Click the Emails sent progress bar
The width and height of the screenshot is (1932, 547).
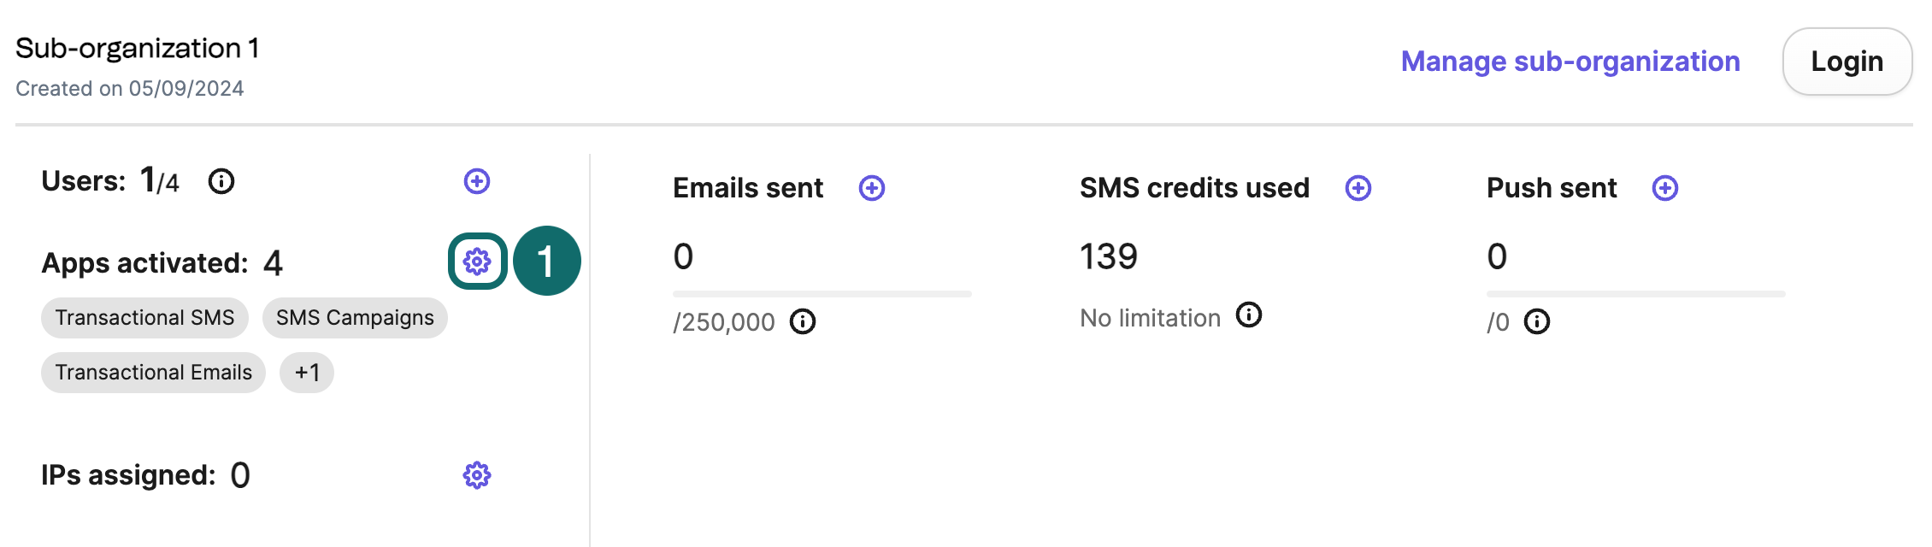(821, 294)
